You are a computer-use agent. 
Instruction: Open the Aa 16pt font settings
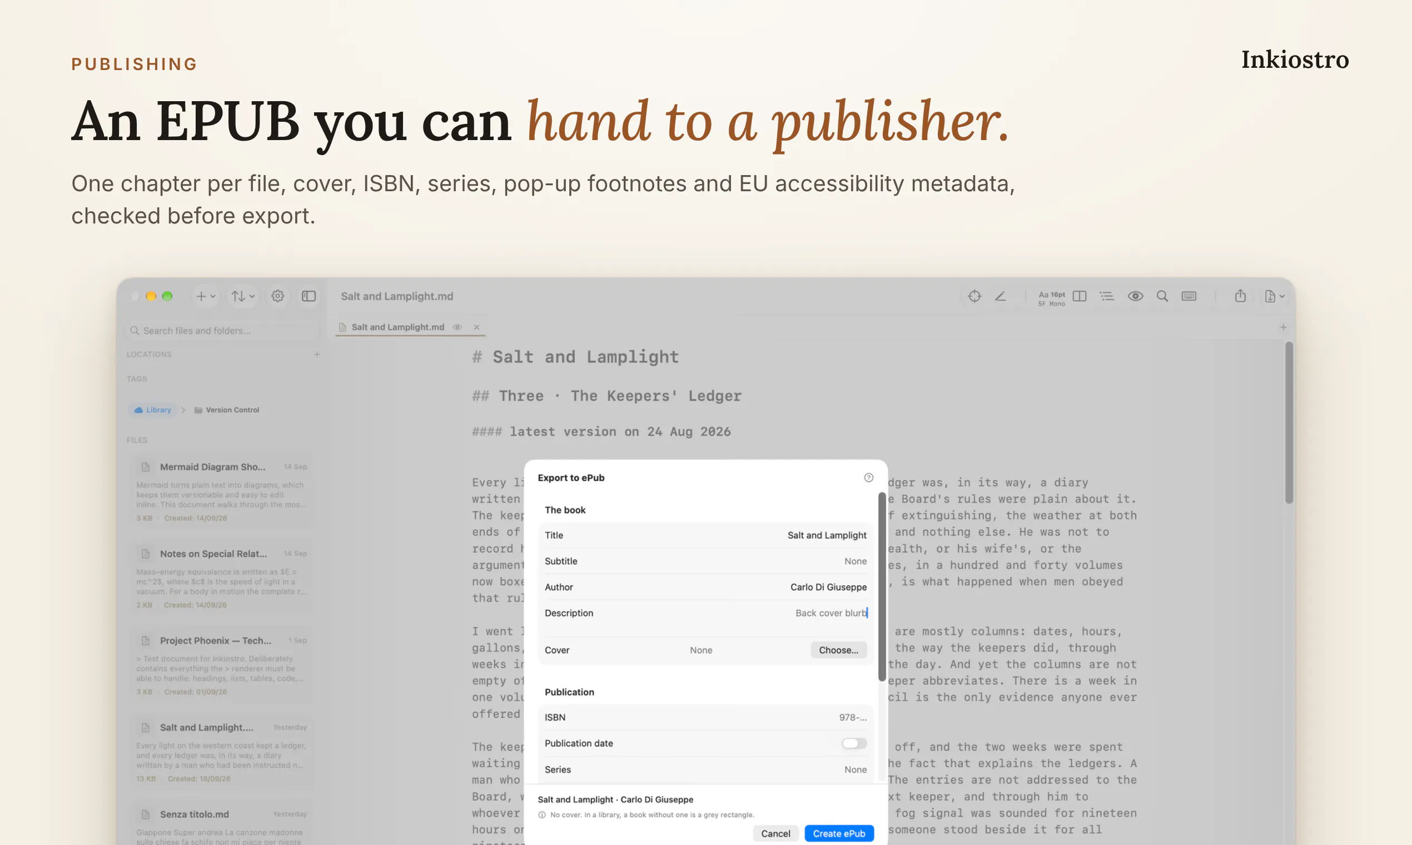point(1051,299)
